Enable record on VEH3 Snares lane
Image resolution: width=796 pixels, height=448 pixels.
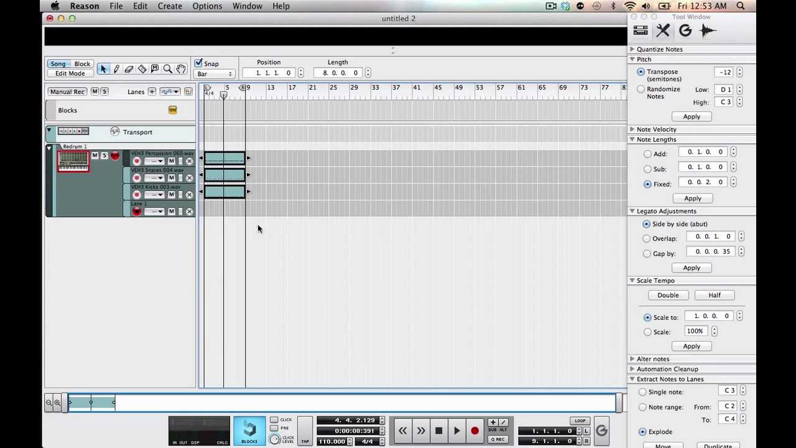click(x=137, y=178)
